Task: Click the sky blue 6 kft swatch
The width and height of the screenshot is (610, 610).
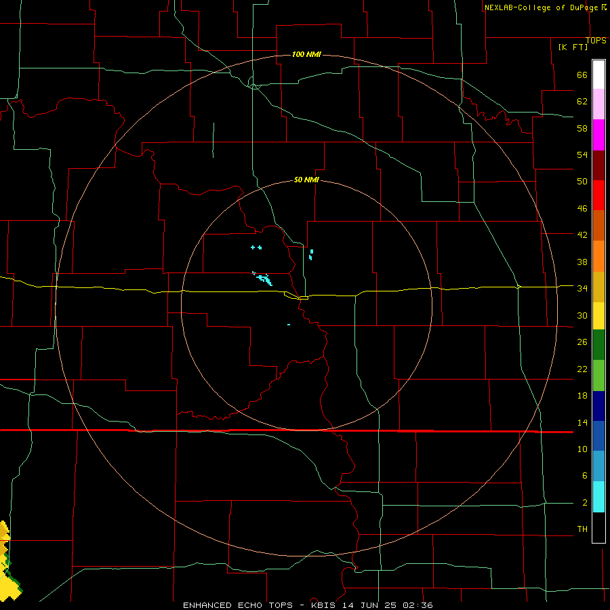Action: click(598, 466)
